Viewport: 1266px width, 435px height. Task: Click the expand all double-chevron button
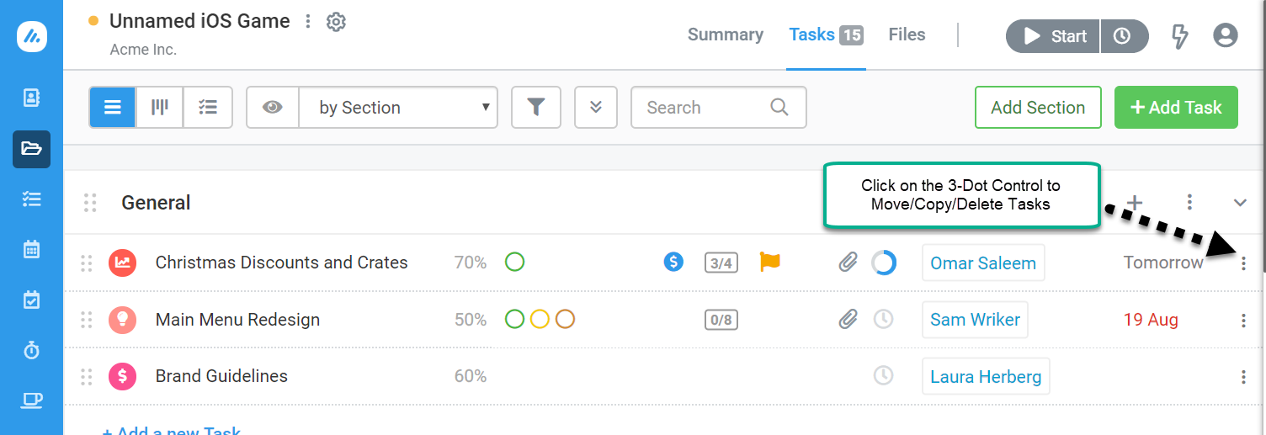tap(596, 107)
